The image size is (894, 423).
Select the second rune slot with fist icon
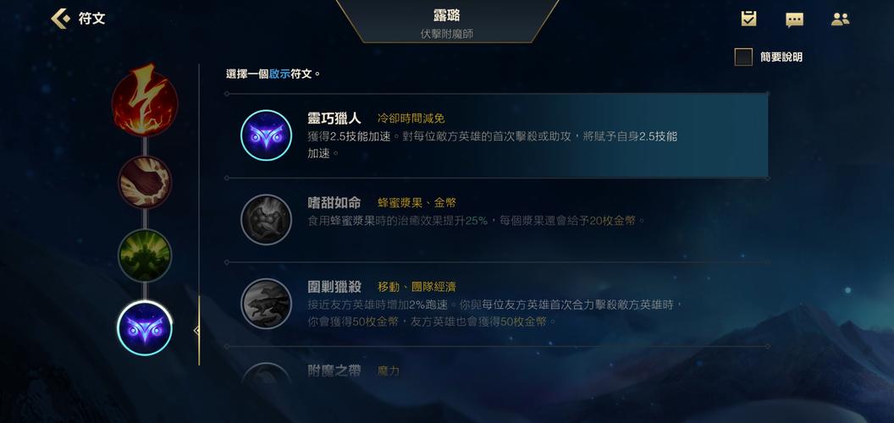tap(145, 183)
